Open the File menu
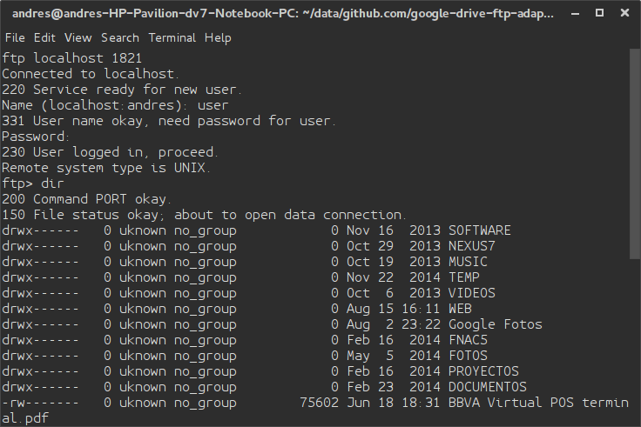This screenshot has width=641, height=427. coord(15,38)
